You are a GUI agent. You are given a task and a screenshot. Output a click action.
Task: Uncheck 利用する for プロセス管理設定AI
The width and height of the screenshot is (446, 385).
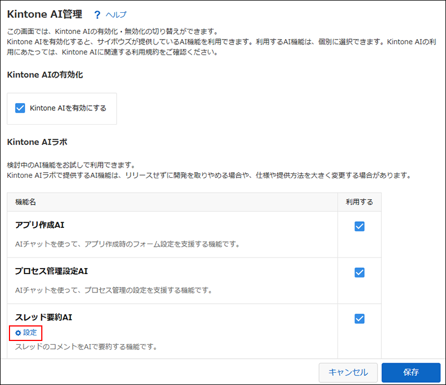click(359, 272)
